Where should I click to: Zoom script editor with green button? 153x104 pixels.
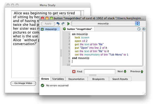(51, 18)
